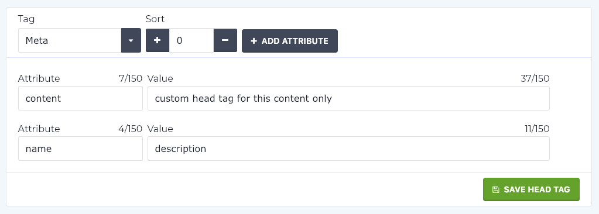The width and height of the screenshot is (599, 214).
Task: Click the 11/150 character counter
Action: [537, 129]
